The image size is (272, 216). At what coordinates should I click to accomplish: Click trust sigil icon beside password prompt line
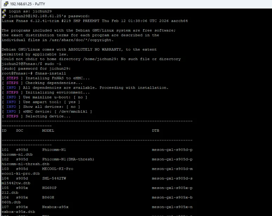coord(4,16)
